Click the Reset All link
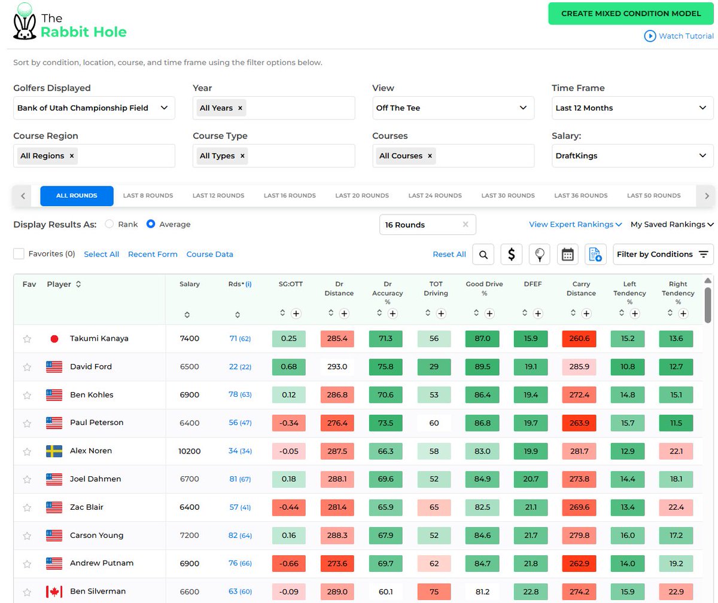Screen dimensions: 718x603 (449, 255)
